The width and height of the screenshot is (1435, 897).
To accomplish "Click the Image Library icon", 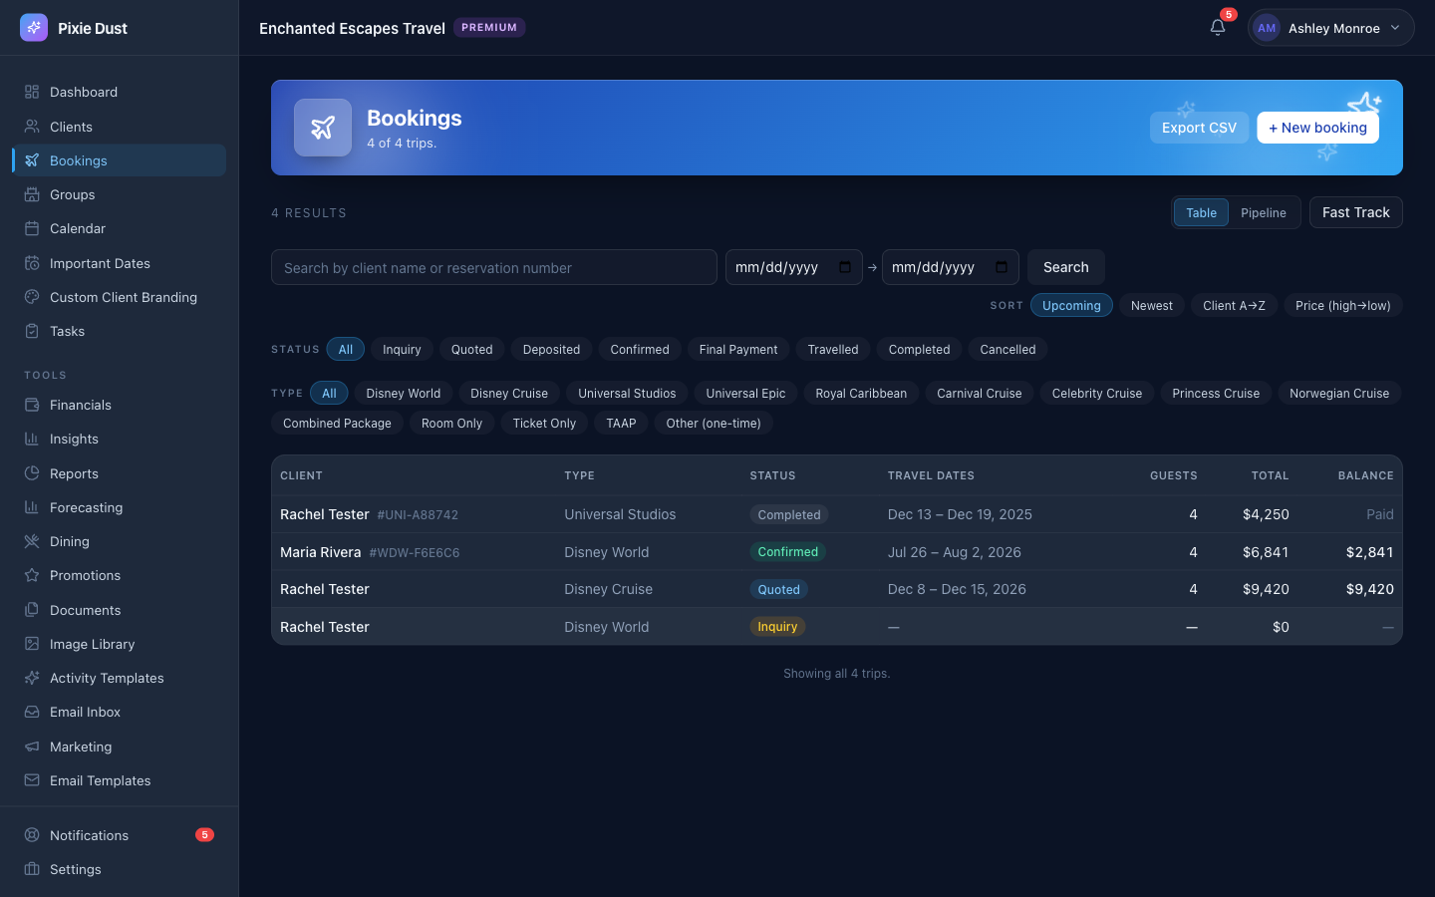I will (x=32, y=644).
